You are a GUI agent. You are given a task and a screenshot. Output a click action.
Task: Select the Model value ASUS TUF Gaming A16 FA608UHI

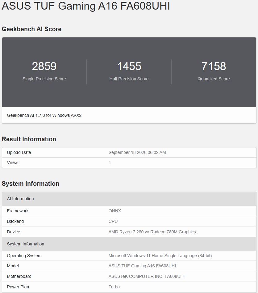tap(142, 266)
